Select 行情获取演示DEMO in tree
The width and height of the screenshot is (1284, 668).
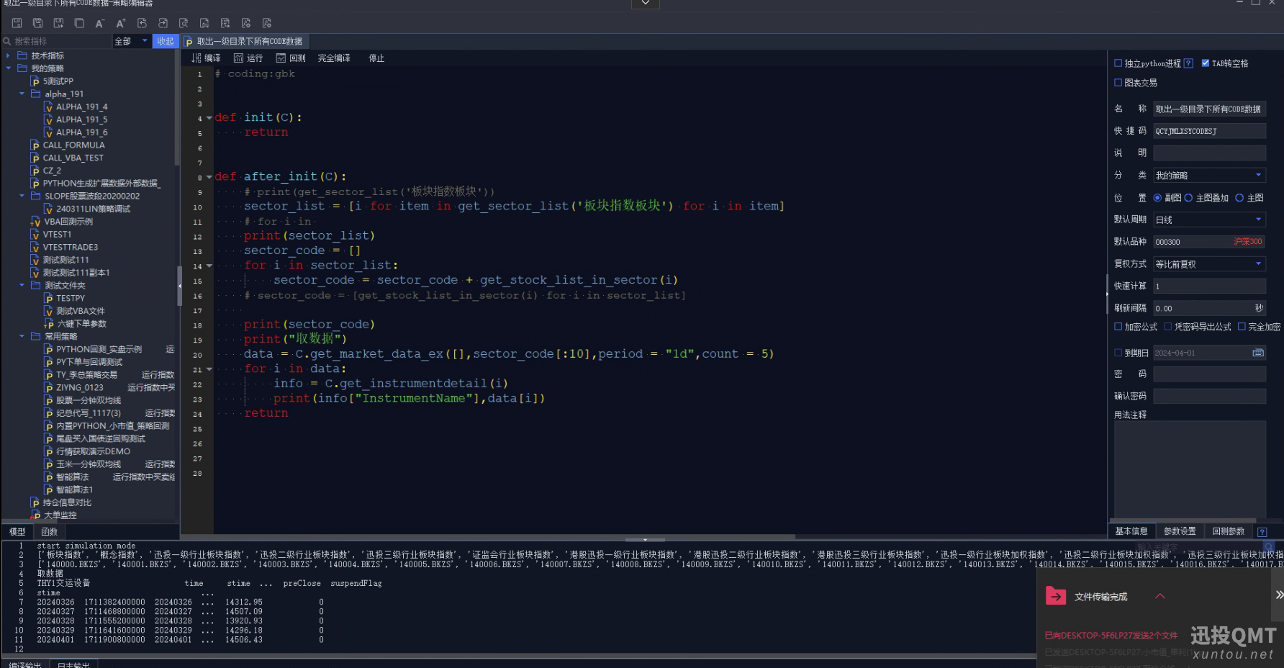coord(93,451)
